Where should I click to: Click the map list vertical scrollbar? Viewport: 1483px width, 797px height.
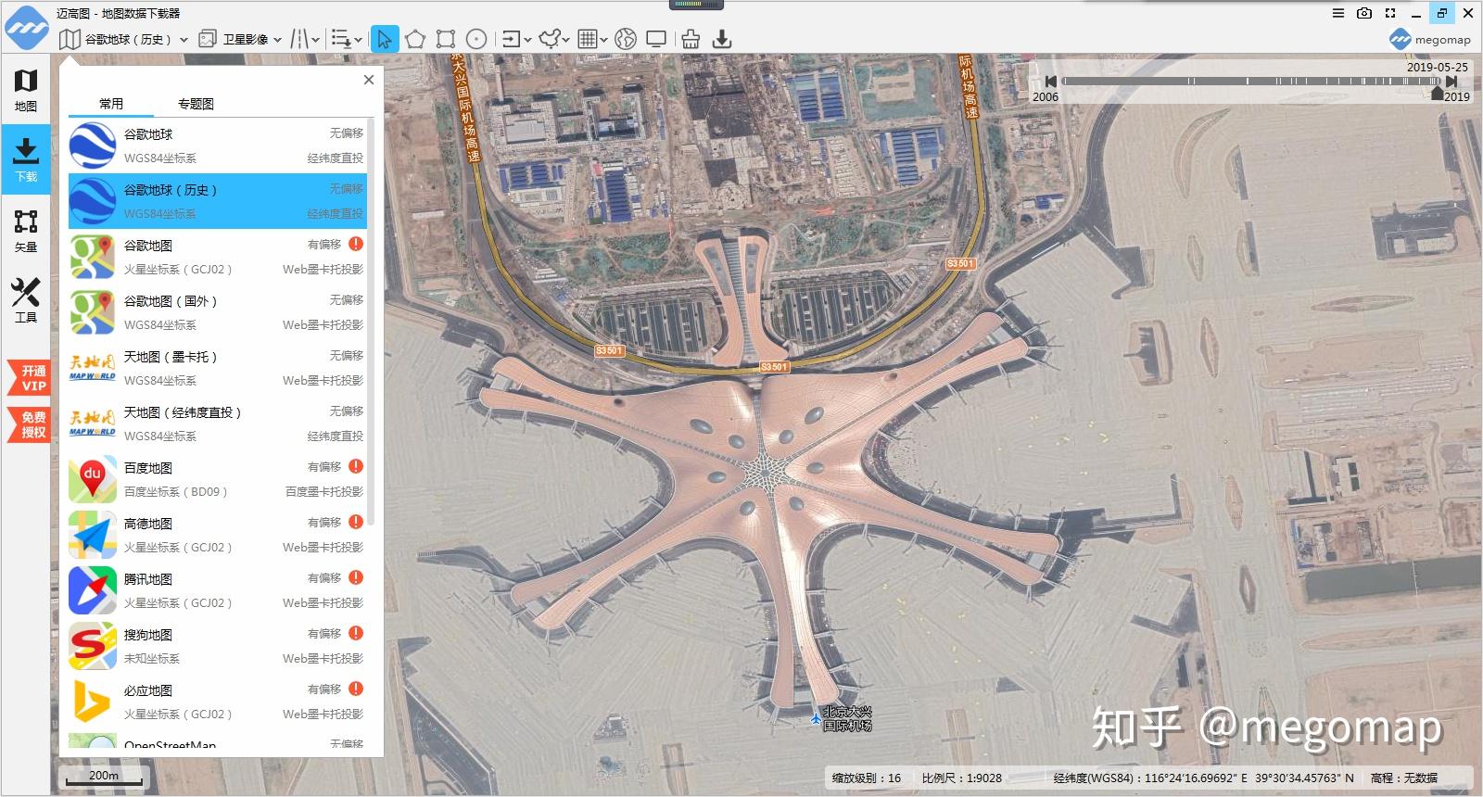coord(371,322)
